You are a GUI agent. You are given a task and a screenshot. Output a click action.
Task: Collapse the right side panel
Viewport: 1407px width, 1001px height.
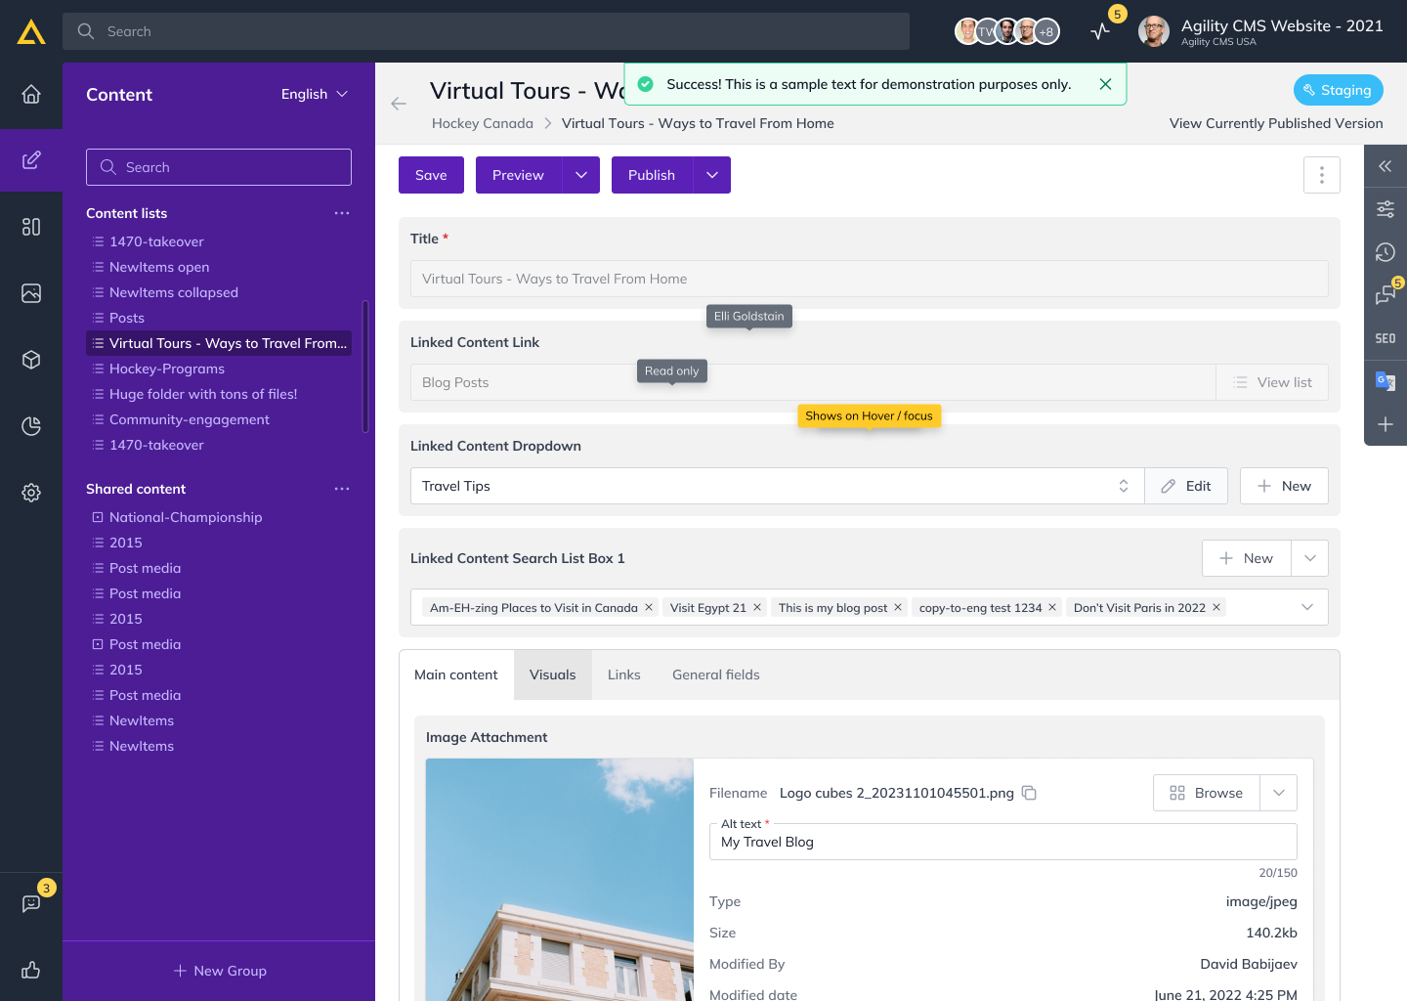(x=1386, y=166)
